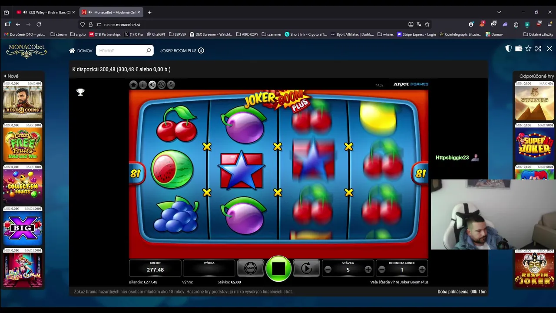Open the Firefox sidebar toggle icon
The width and height of the screenshot is (556, 313).
pyautogui.click(x=7, y=24)
